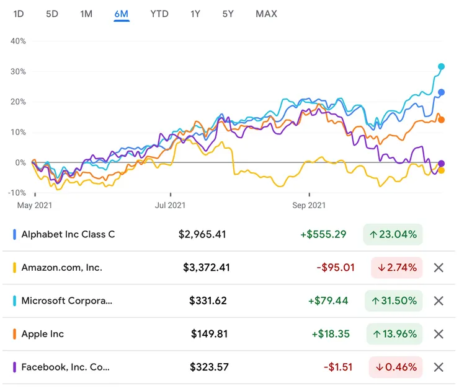Remove Amazon.com from comparison list
The image size is (459, 391).
439,268
